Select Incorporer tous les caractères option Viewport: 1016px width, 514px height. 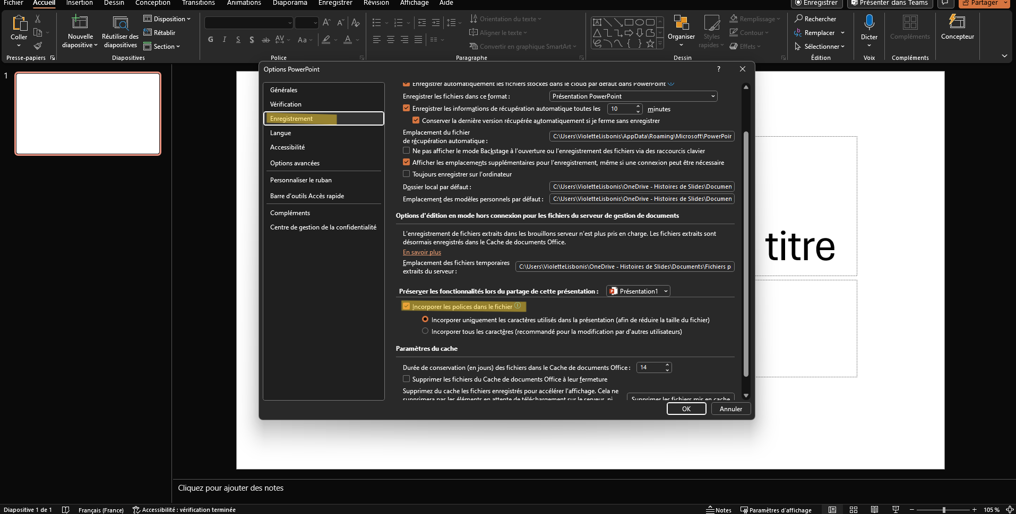(x=425, y=331)
